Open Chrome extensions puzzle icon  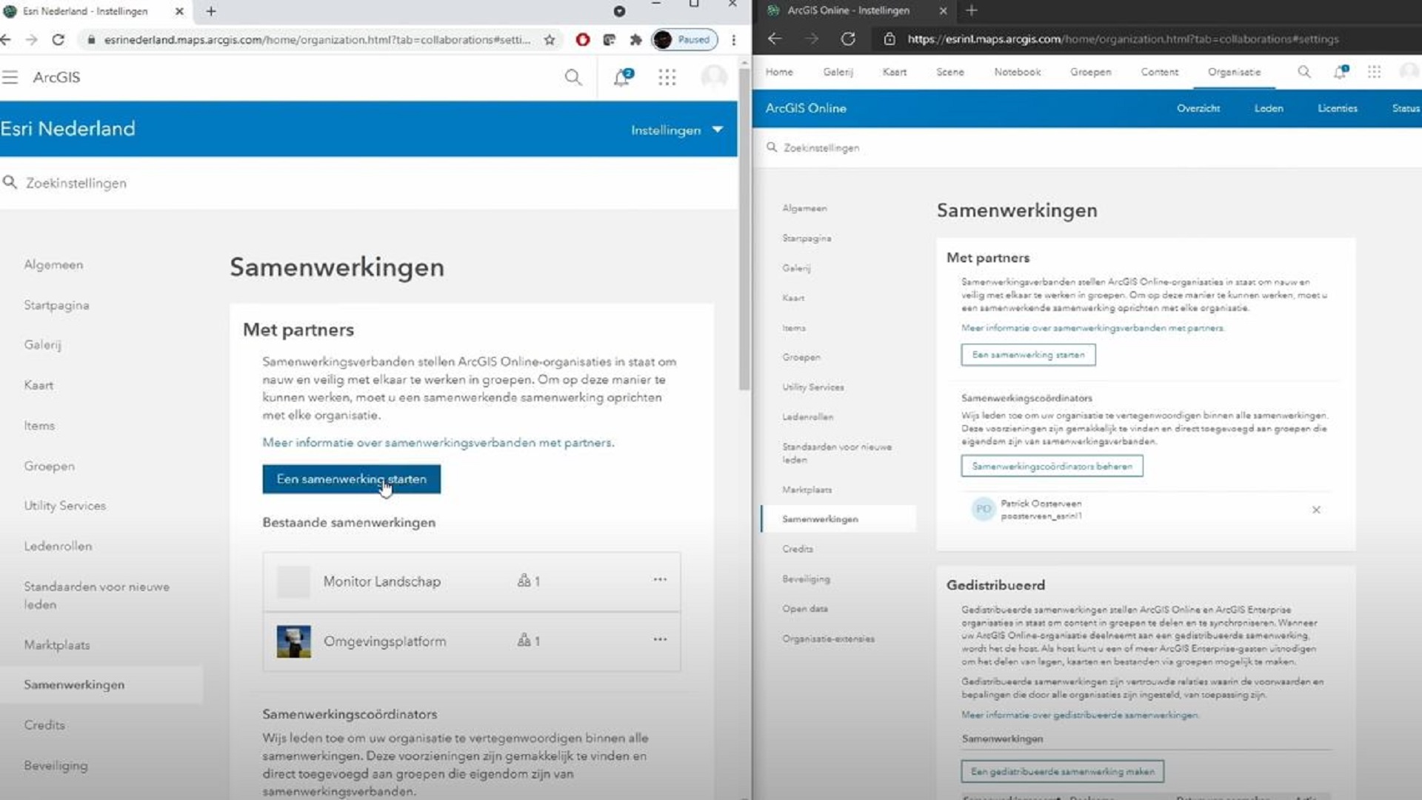pyautogui.click(x=635, y=40)
